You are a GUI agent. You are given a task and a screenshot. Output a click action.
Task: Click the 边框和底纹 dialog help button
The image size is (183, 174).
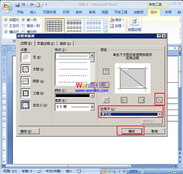[x=159, y=36]
